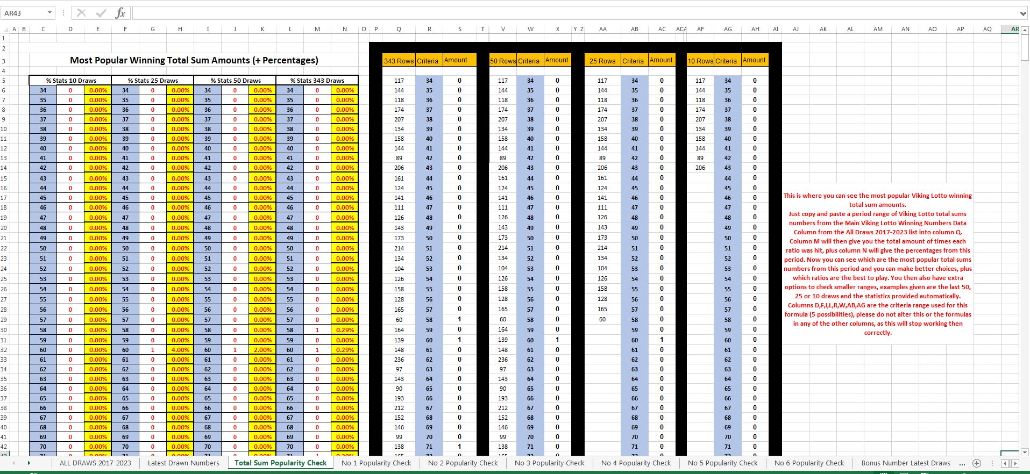Click the % Stats 10 Draws header

click(70, 81)
